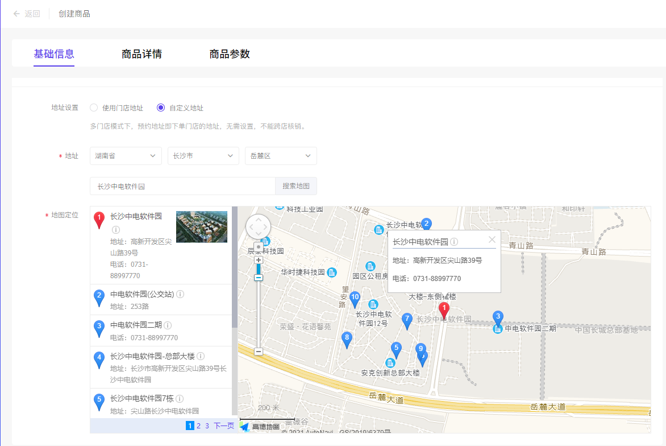Screen dimensions: 666x446
Task: Expand the 岳麓区 district dropdown
Action: point(281,156)
